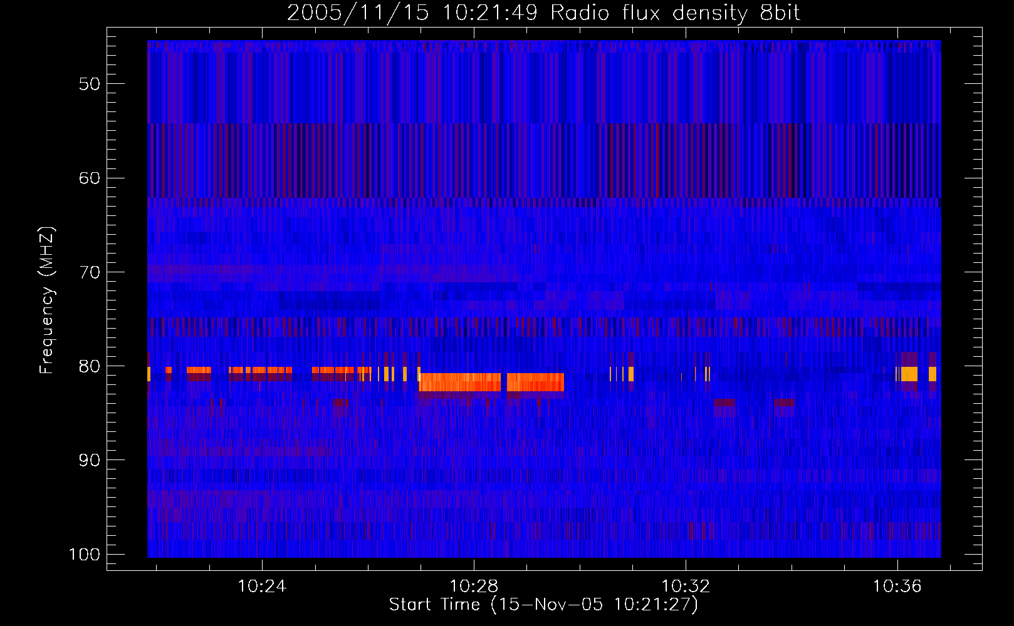Click the 90 frequency tick label
This screenshot has width=1014, height=626.
[x=90, y=460]
